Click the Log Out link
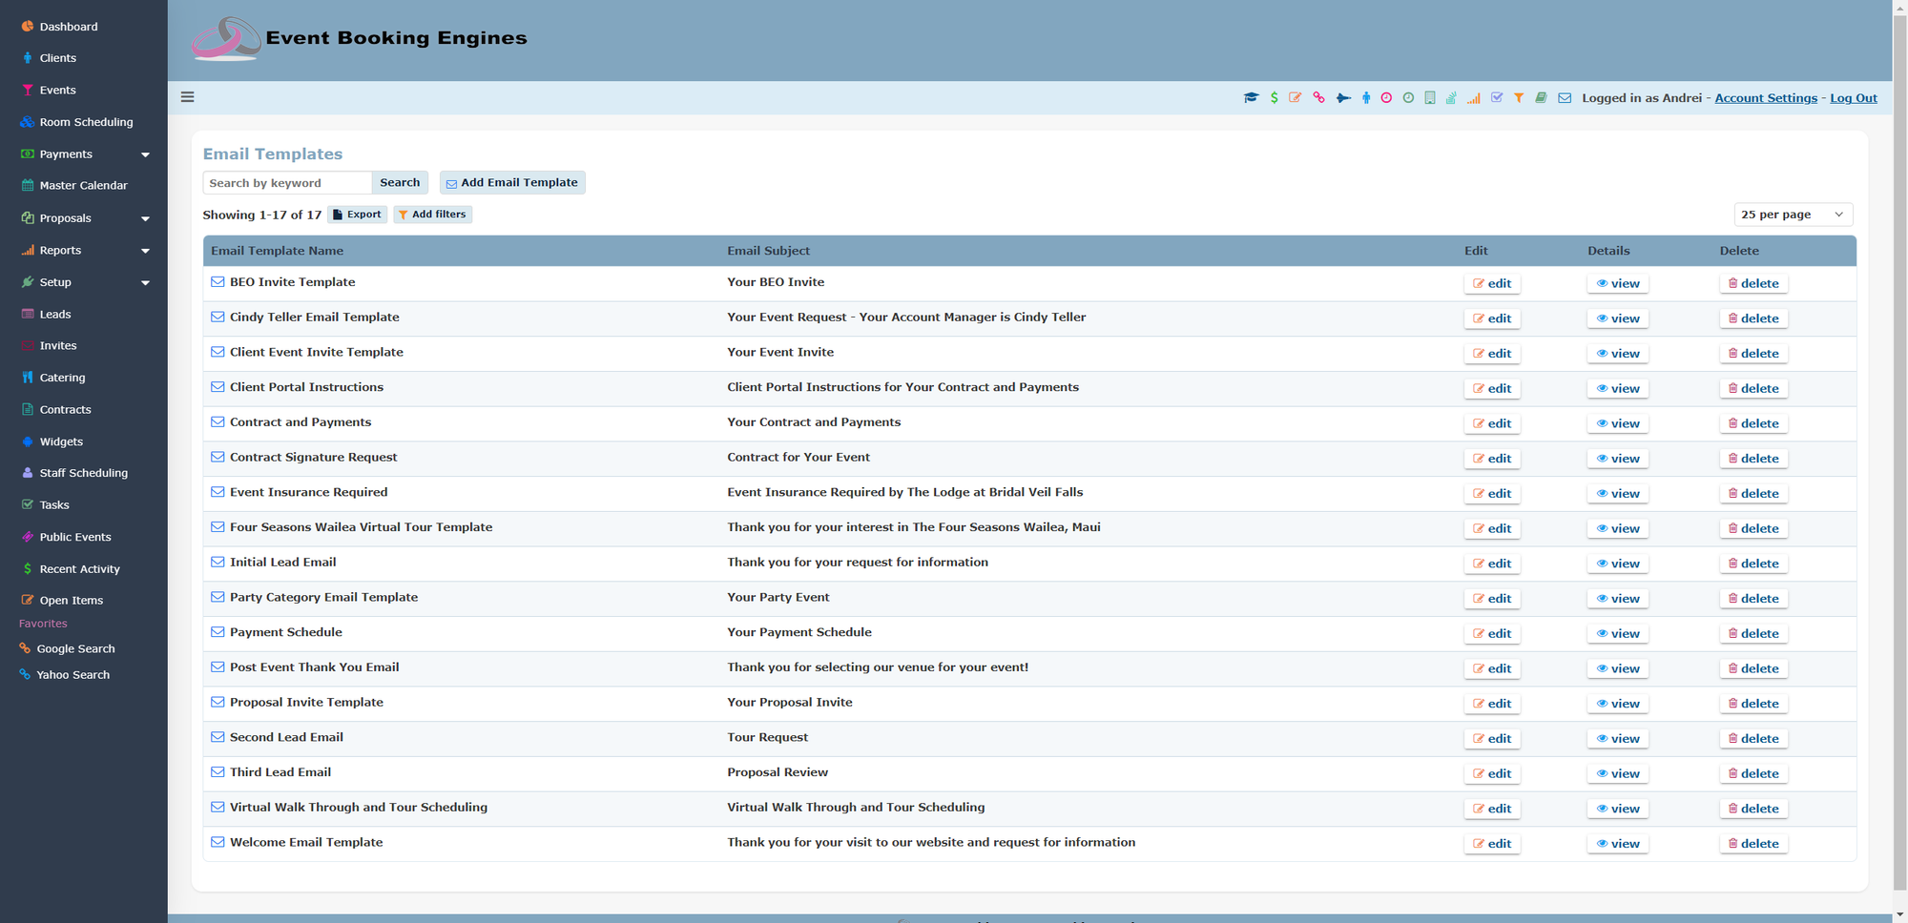Image resolution: width=1908 pixels, height=923 pixels. click(x=1853, y=98)
